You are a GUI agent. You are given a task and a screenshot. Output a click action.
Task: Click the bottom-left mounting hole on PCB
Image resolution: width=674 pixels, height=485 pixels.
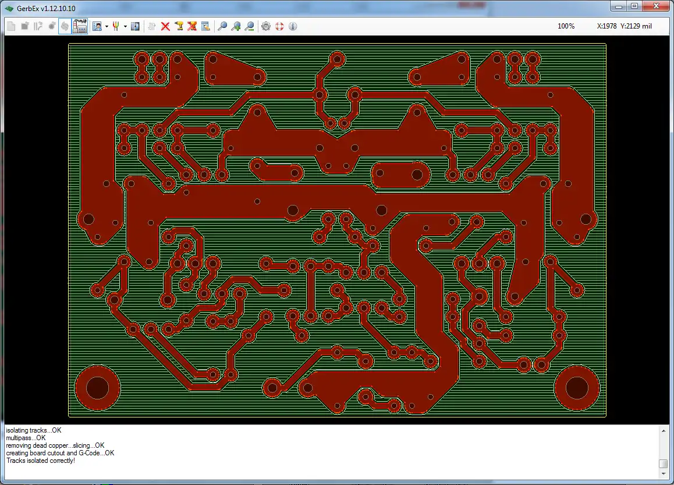pos(98,388)
